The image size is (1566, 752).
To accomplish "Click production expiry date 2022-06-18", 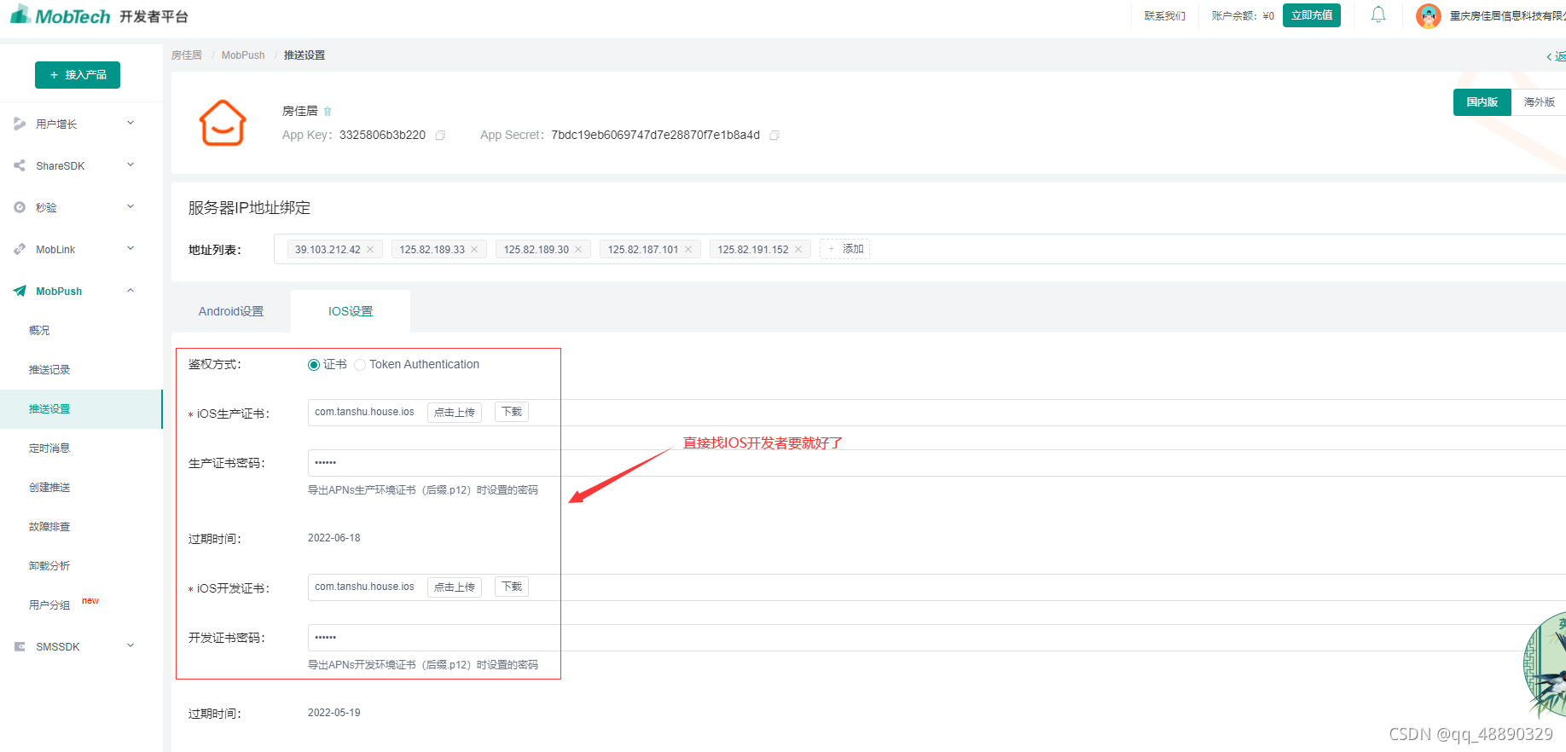I will 334,538.
